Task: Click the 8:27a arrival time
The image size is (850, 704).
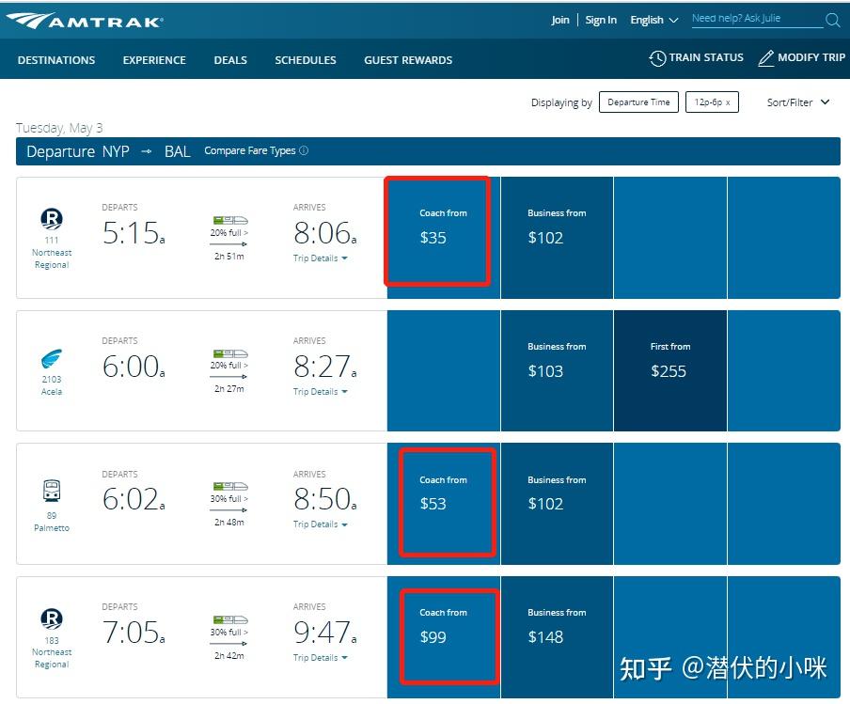Action: click(x=324, y=367)
